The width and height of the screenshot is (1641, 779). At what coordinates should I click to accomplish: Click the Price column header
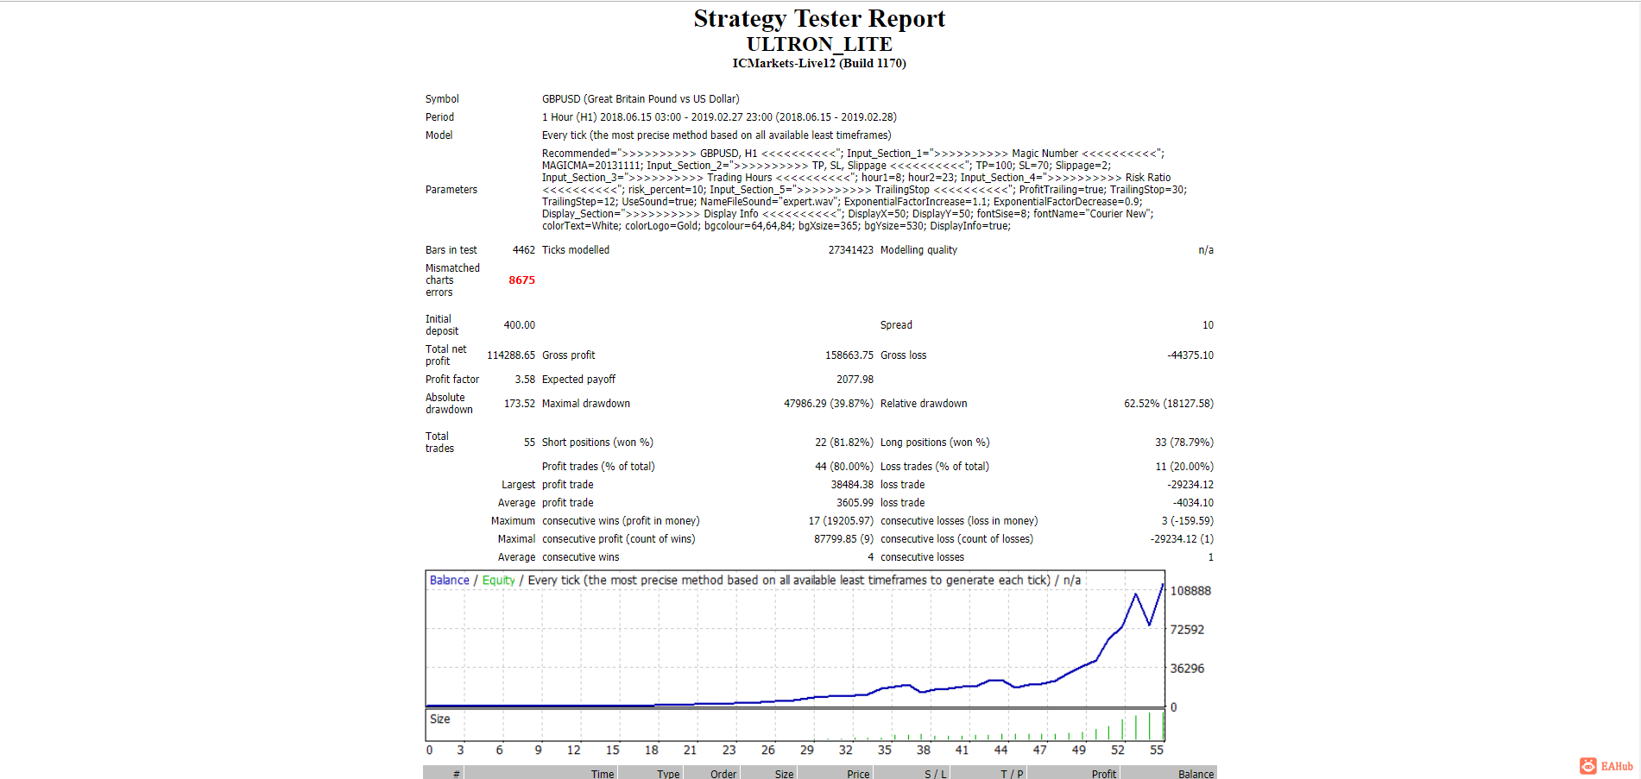(858, 774)
